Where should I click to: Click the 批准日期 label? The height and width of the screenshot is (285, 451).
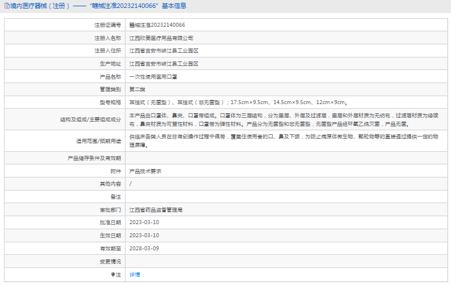pos(110,222)
